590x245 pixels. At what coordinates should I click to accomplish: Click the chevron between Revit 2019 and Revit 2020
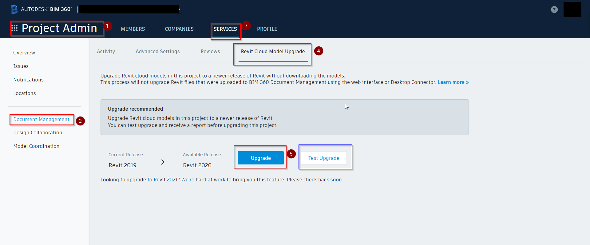pos(163,162)
